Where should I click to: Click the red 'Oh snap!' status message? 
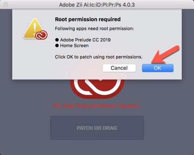(97, 105)
